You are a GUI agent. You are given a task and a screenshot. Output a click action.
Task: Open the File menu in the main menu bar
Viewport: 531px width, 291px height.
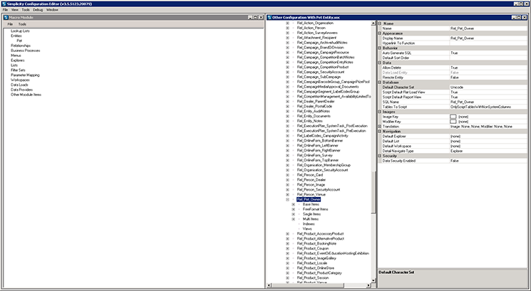pyautogui.click(x=5, y=10)
